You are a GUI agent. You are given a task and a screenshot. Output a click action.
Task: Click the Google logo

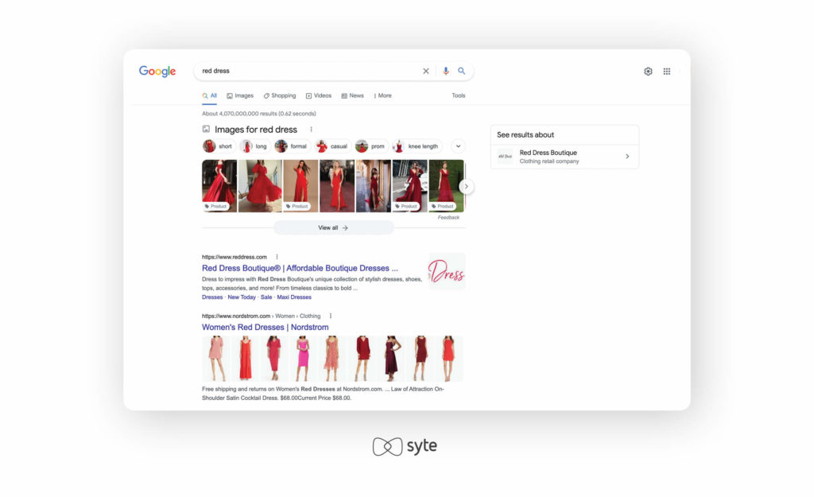coord(157,72)
